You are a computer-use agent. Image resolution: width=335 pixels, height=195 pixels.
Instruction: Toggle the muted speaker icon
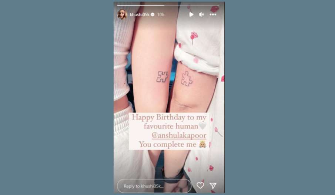click(x=201, y=14)
